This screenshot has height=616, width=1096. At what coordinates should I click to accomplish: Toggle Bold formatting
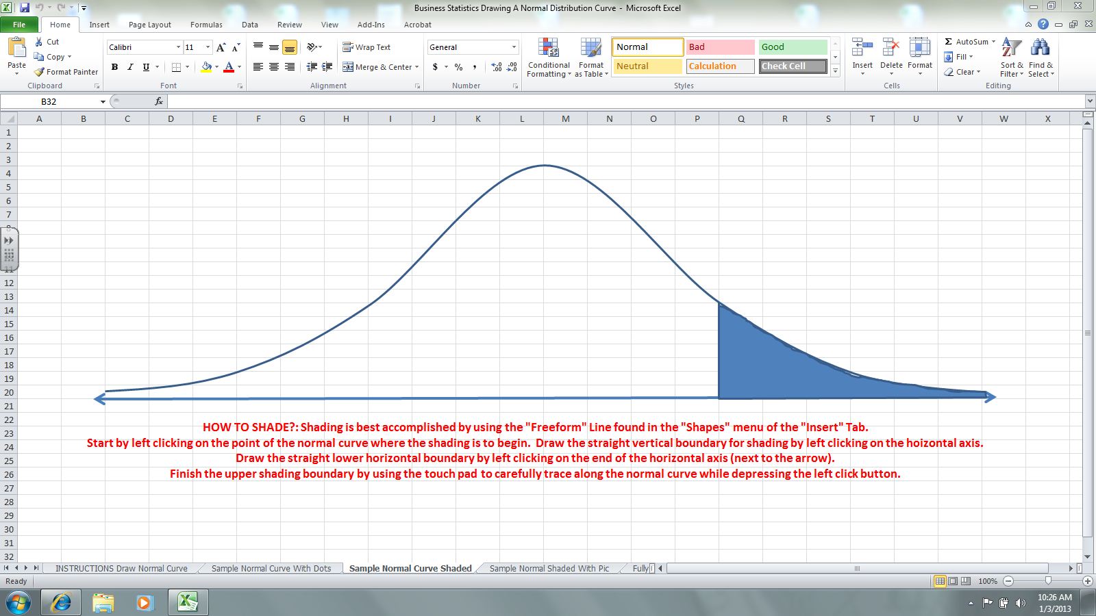pyautogui.click(x=114, y=67)
